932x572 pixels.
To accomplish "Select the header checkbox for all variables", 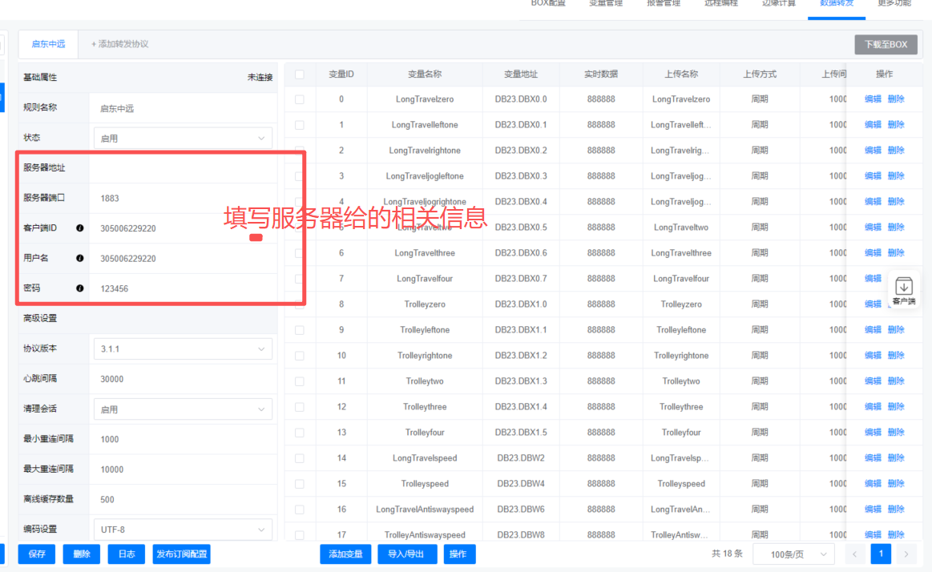I will [300, 75].
